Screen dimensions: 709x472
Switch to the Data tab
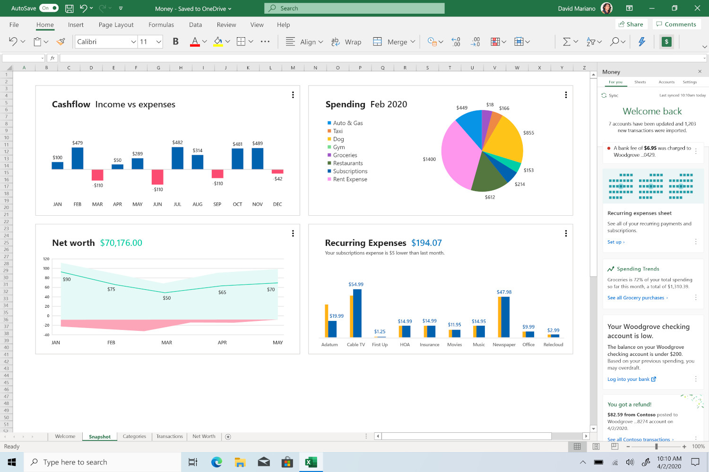point(195,25)
